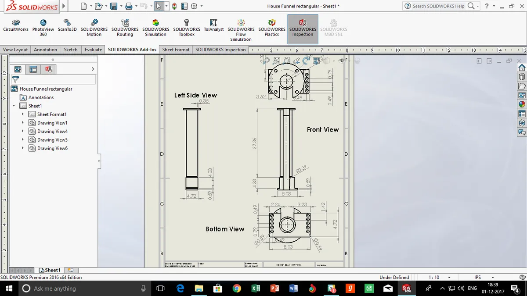Switch to Sheet Format tab

pos(176,50)
